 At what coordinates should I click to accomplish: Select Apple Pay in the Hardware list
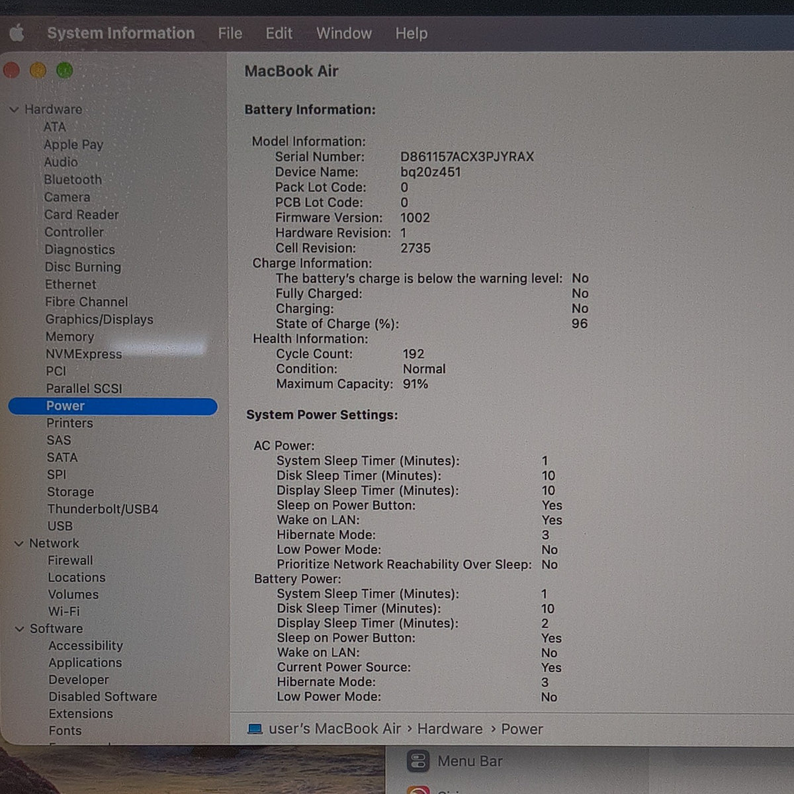73,144
